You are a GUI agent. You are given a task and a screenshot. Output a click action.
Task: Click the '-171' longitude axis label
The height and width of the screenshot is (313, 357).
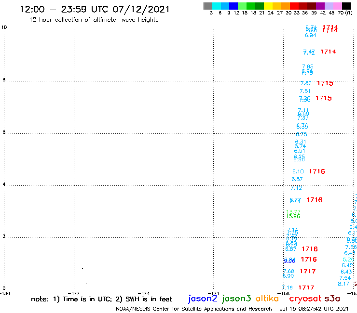pyautogui.click(x=213, y=293)
